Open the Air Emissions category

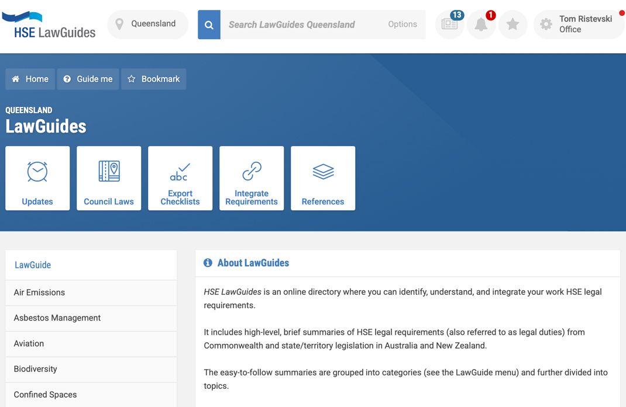point(91,293)
